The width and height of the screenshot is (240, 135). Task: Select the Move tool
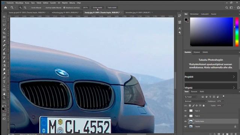(x=4, y=16)
